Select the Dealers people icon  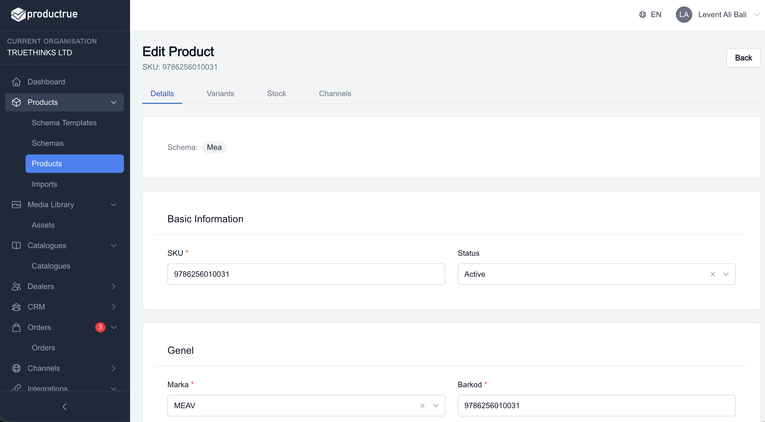pos(17,286)
